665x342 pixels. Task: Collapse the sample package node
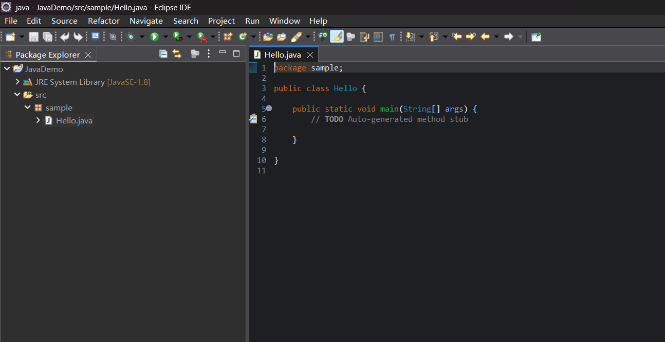coord(27,107)
